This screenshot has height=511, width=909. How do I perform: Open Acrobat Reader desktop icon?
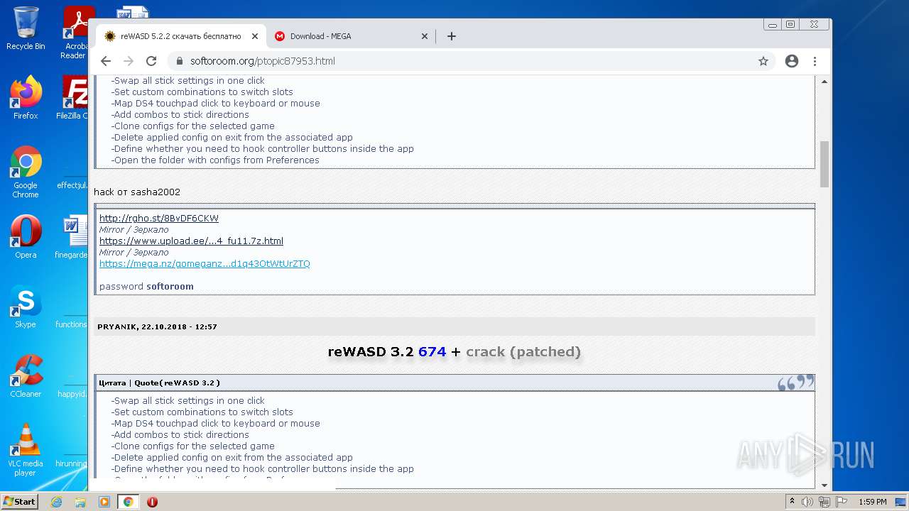[75, 32]
